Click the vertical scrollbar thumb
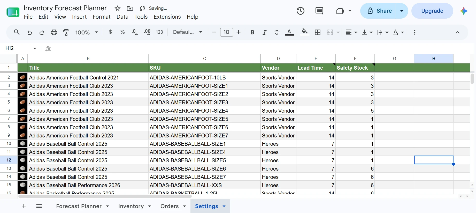This screenshot has width=476, height=213. pos(472,79)
